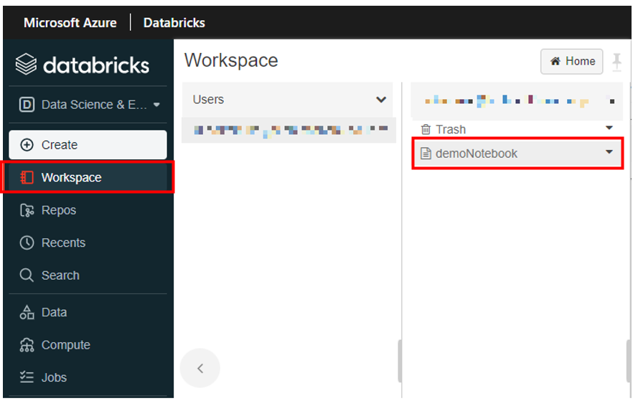Expand the Users folder chevron
The width and height of the screenshot is (638, 401).
[x=381, y=100]
